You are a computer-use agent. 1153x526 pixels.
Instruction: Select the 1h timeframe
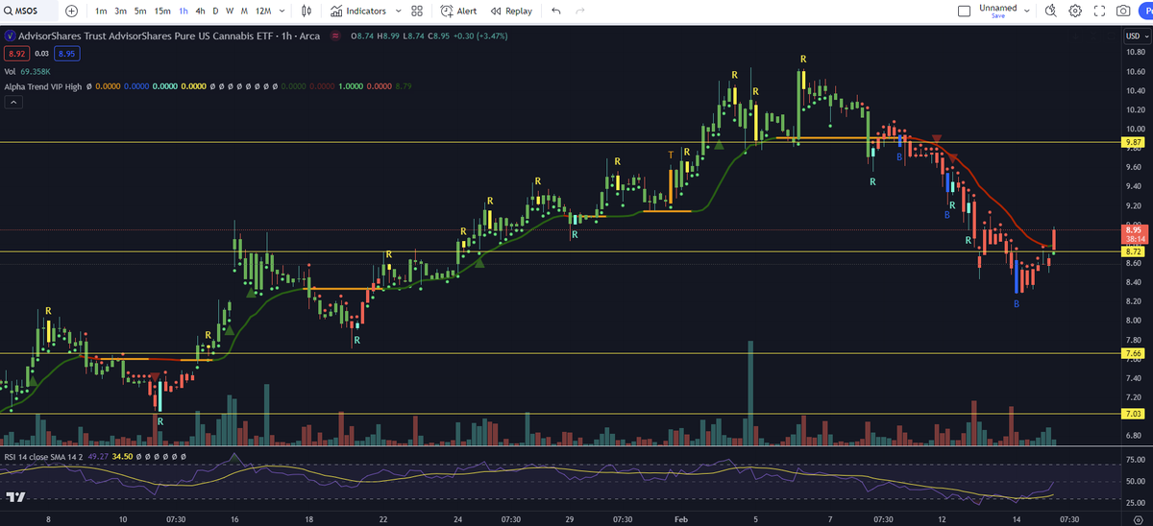[184, 11]
